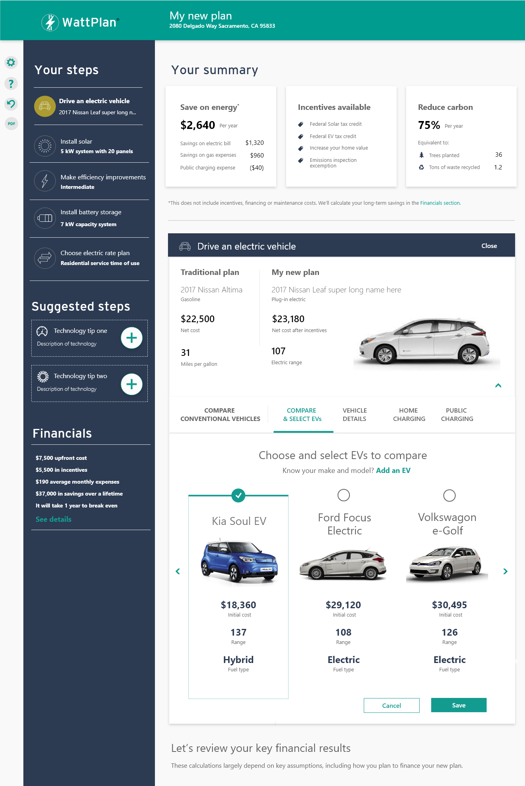This screenshot has width=525, height=786.
Task: Click the battery storage icon
Action: pos(45,218)
